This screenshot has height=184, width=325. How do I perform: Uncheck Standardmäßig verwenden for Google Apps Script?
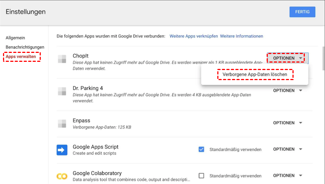coord(202,149)
